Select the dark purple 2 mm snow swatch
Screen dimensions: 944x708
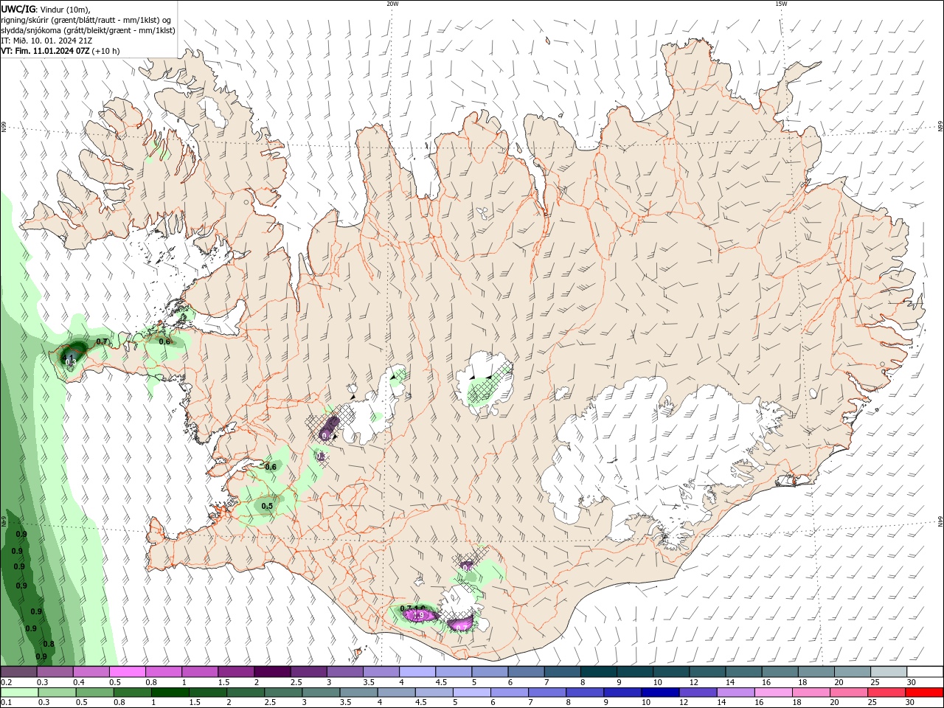(272, 671)
